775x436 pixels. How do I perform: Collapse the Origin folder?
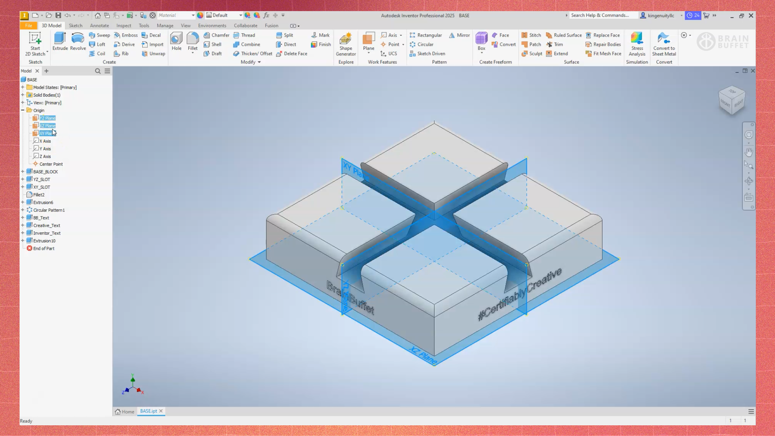coord(23,110)
